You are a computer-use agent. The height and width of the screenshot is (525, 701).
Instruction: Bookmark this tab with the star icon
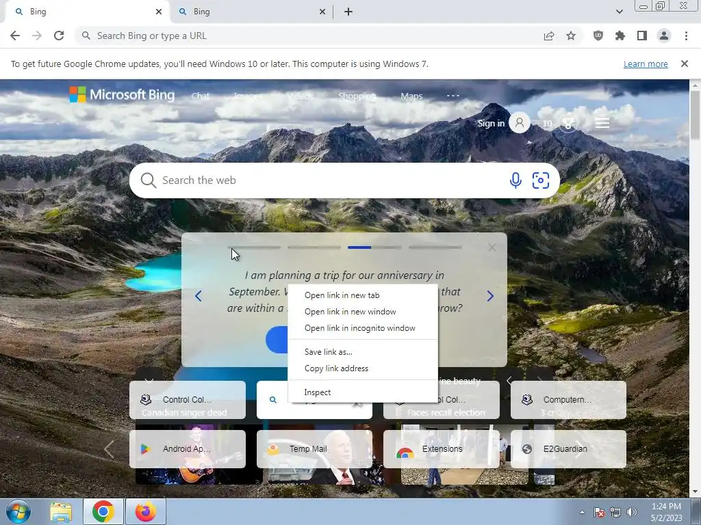tap(571, 36)
